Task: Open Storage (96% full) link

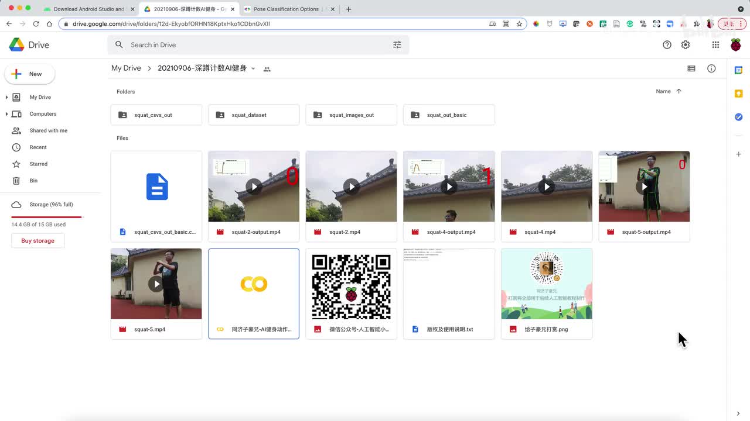Action: (x=50, y=205)
